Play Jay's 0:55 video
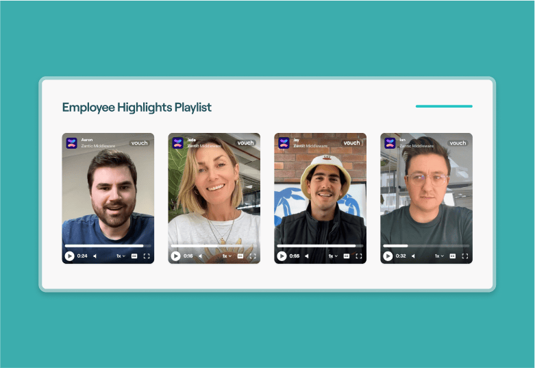This screenshot has width=535, height=368. pos(282,256)
